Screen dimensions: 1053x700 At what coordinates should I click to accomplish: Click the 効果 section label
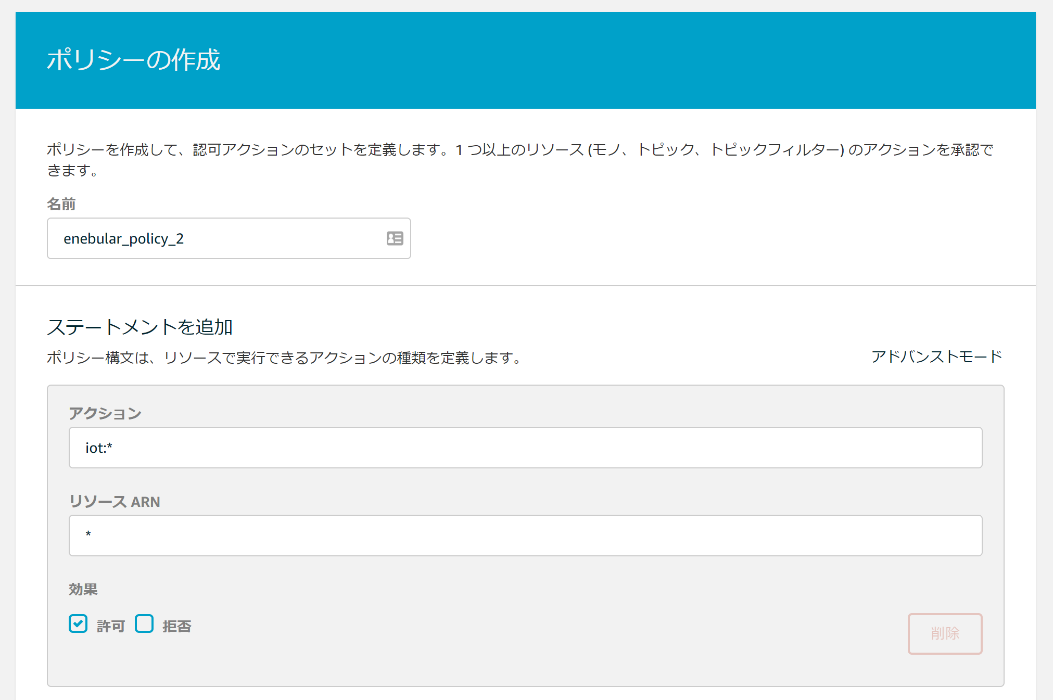tap(83, 589)
